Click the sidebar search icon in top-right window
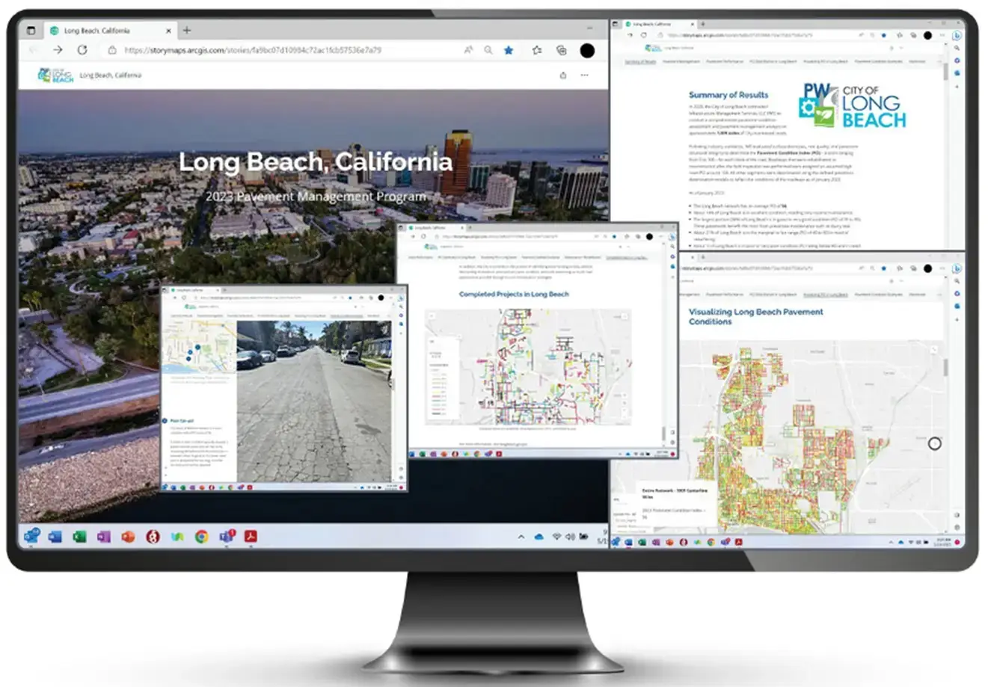The image size is (988, 687). point(957,48)
